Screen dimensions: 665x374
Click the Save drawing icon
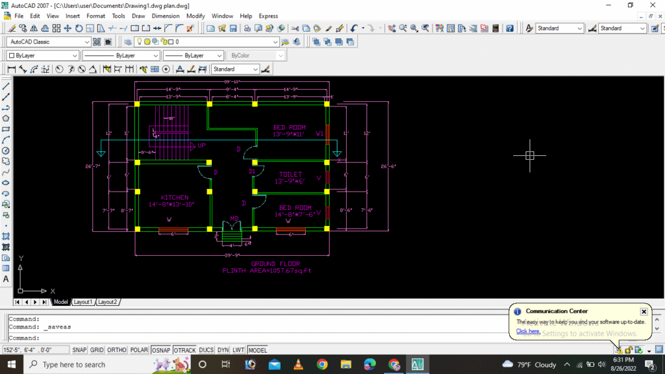point(233,29)
